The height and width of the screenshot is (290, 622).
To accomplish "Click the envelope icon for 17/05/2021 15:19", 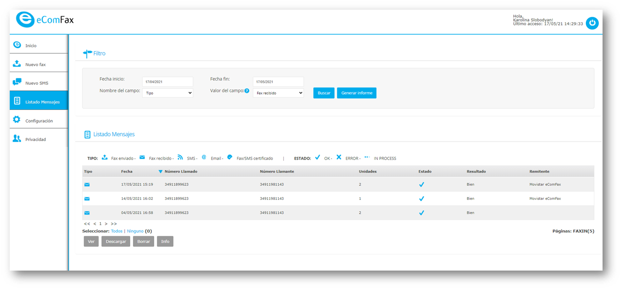I will click(x=87, y=185).
